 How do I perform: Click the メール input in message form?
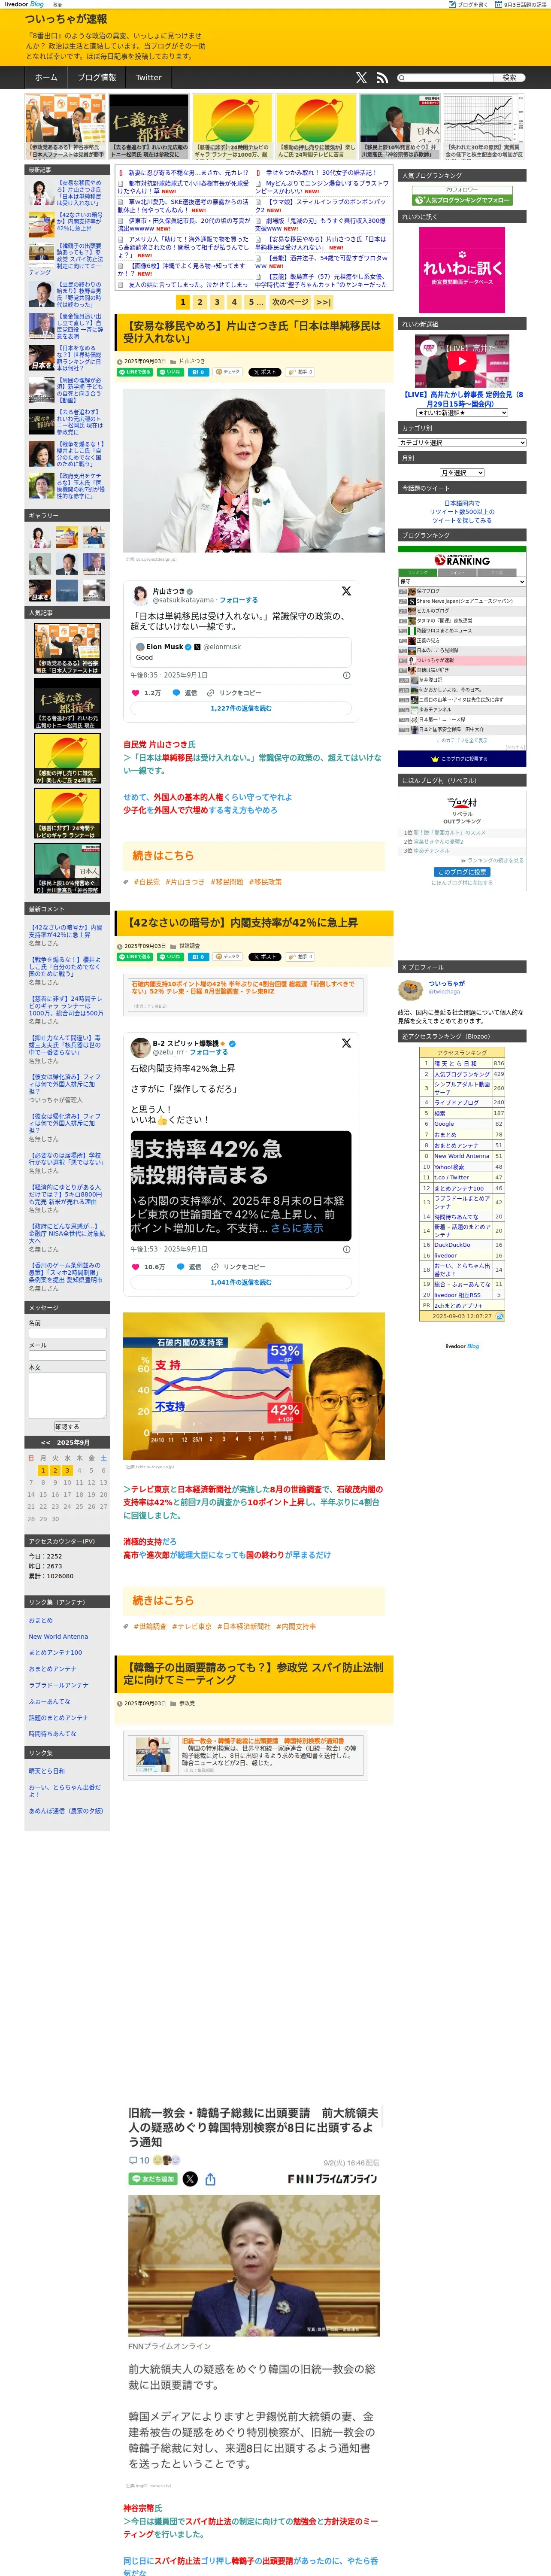tap(67, 1356)
